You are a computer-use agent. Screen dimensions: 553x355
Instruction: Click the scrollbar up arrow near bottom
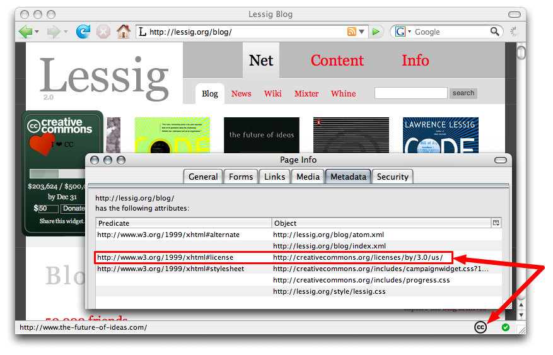coord(521,305)
